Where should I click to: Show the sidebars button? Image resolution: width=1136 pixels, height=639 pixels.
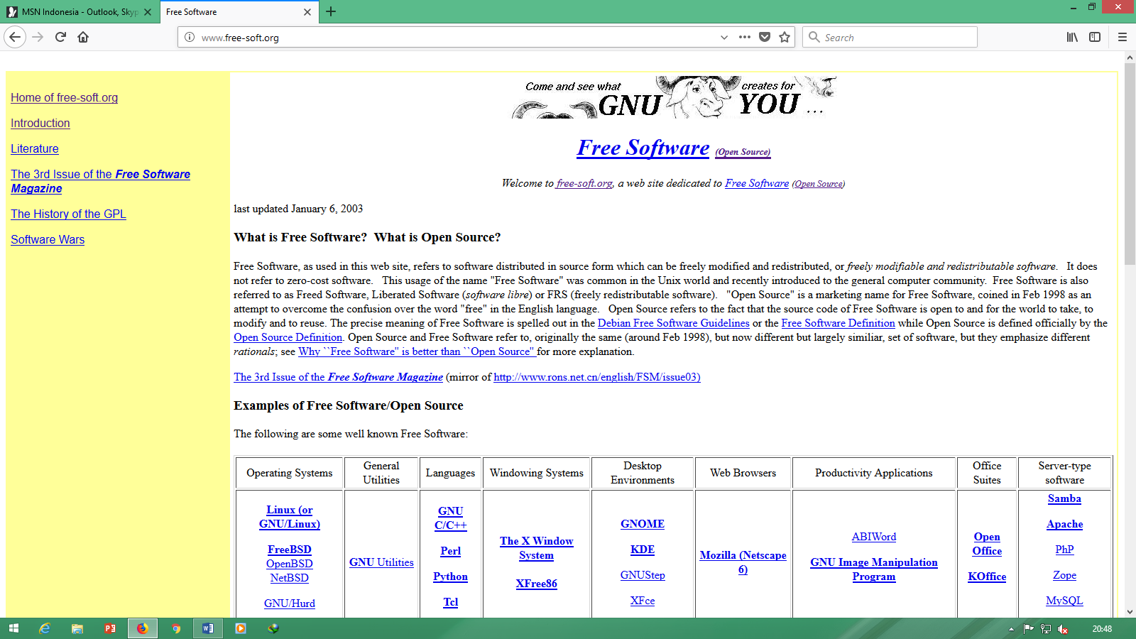click(1095, 37)
